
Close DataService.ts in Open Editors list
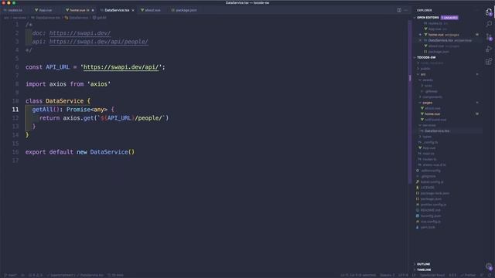coord(420,40)
